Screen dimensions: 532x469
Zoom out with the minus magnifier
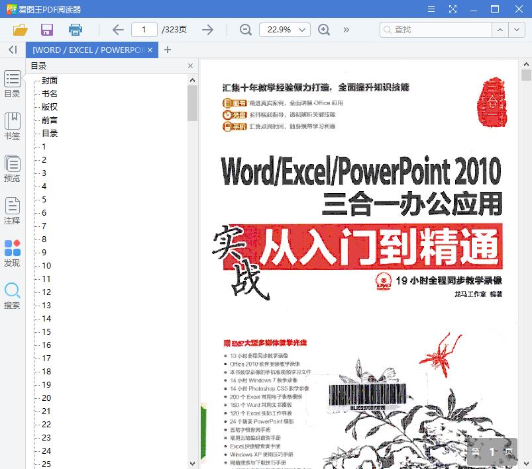pyautogui.click(x=245, y=30)
